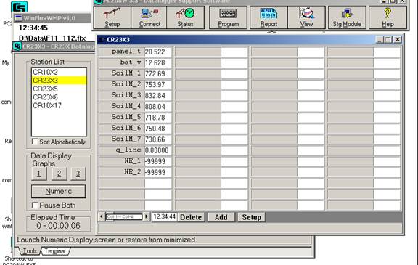Select the SoilM_6 value 750.48

[157, 129]
